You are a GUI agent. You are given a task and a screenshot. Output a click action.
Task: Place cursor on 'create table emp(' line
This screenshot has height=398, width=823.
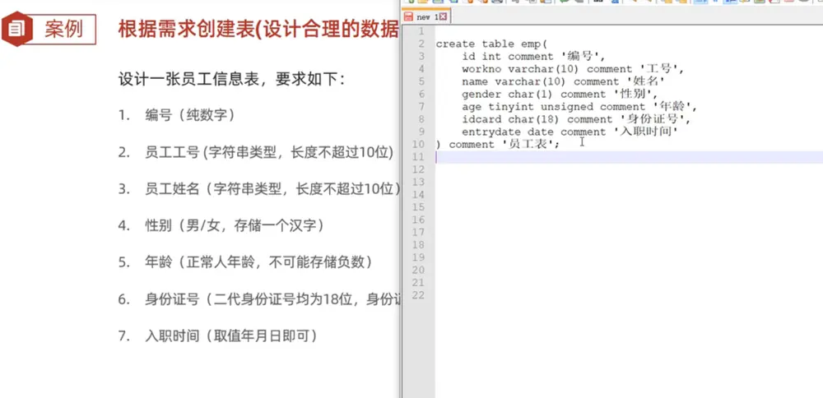click(491, 44)
